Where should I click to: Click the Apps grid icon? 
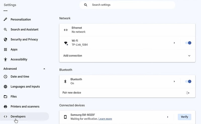(x=6, y=49)
